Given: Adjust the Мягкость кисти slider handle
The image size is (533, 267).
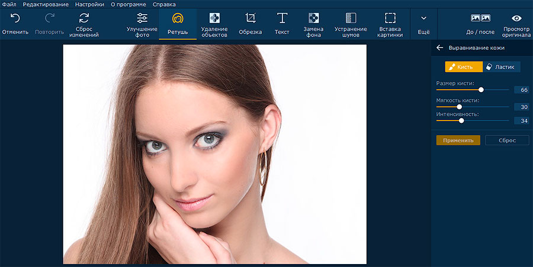Looking at the screenshot, I should (x=459, y=107).
